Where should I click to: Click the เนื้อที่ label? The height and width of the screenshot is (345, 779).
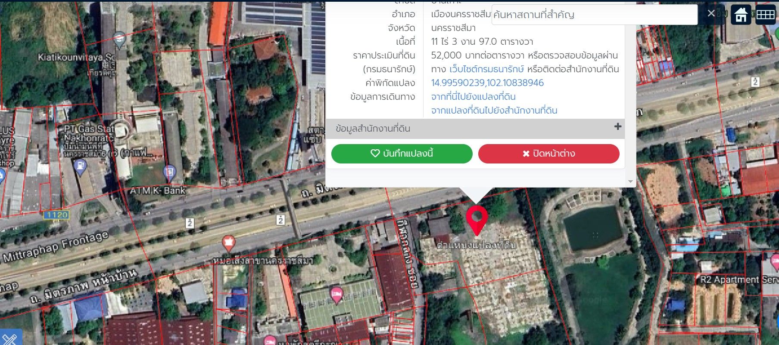pyautogui.click(x=405, y=42)
